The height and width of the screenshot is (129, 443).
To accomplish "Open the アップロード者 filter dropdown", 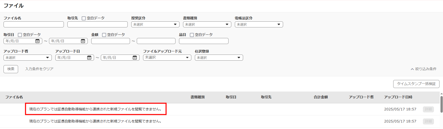I will pyautogui.click(x=28, y=58).
